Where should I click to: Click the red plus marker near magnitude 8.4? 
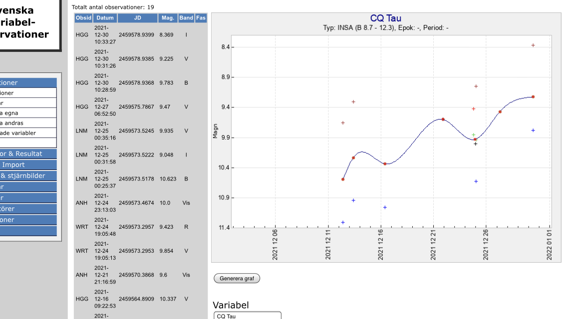coord(533,45)
